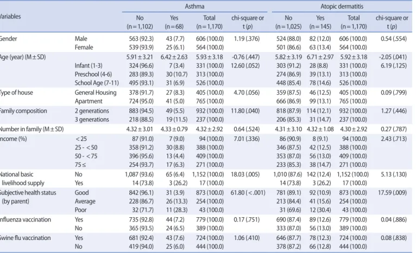The width and height of the screenshot is (416, 253).
Task: Select the income category 25 - <50
Action: [86, 147]
